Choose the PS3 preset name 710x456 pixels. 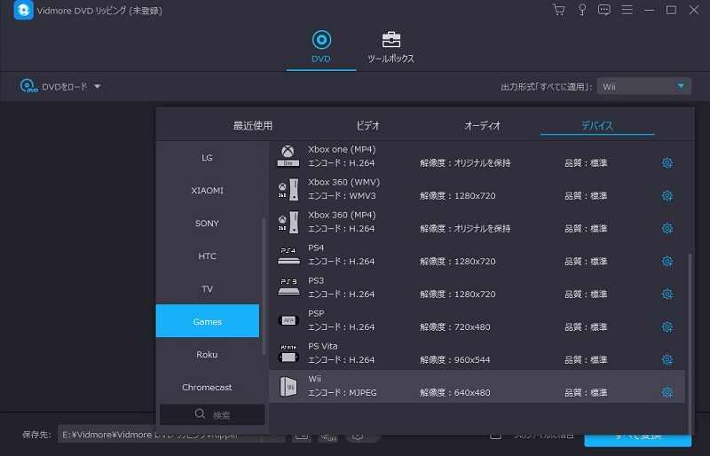point(316,280)
